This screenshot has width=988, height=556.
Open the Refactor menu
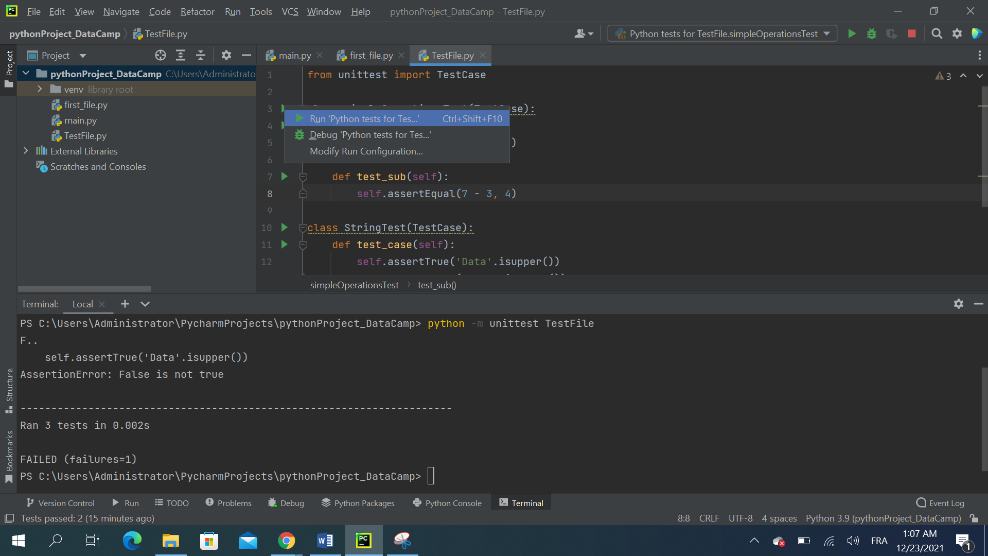click(x=197, y=11)
